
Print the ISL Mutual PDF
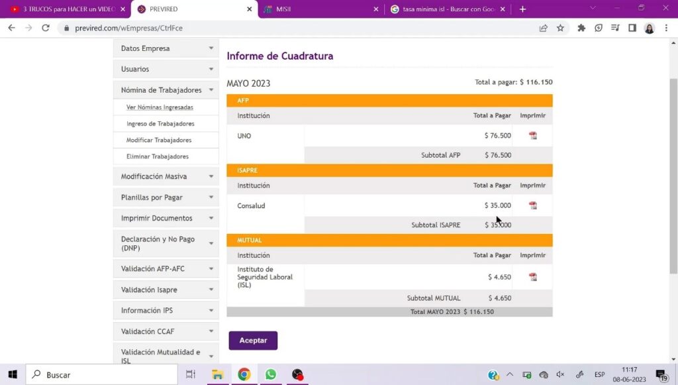(533, 277)
